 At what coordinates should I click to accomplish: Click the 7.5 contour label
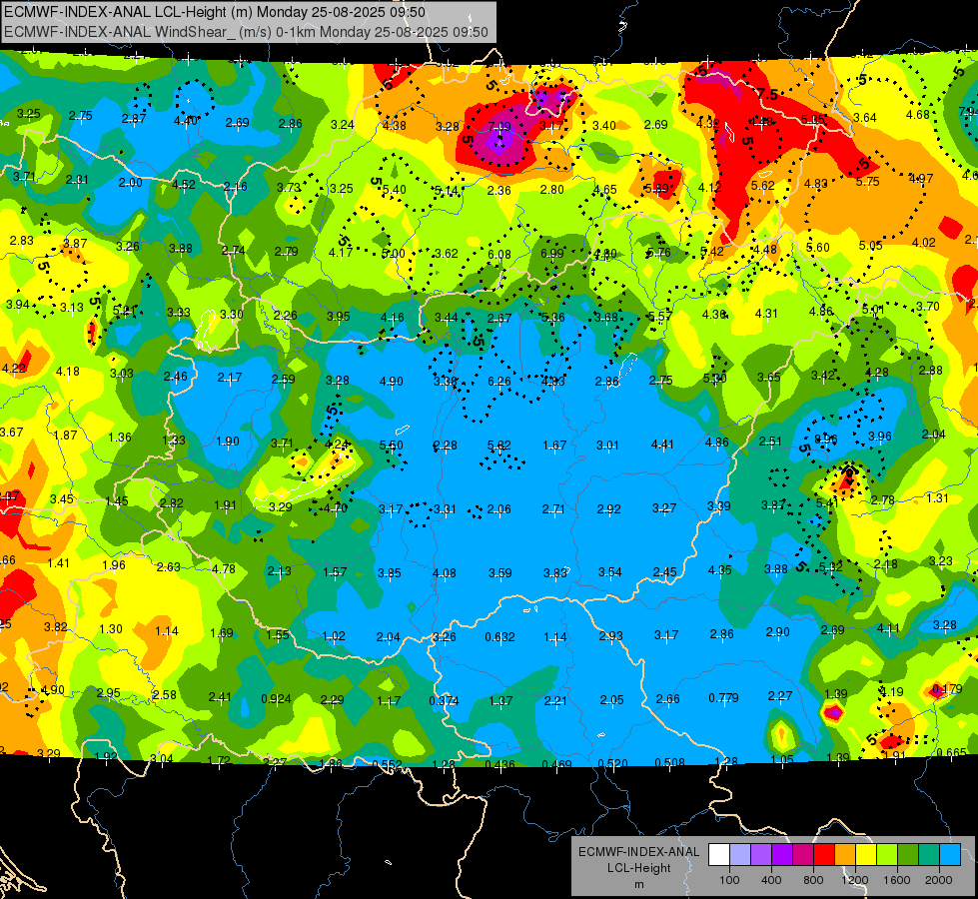(768, 95)
